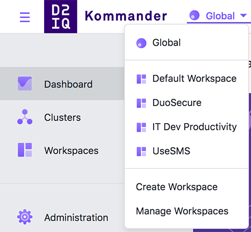Click the Clusters sidebar icon
This screenshot has width=251, height=232.
click(x=25, y=117)
